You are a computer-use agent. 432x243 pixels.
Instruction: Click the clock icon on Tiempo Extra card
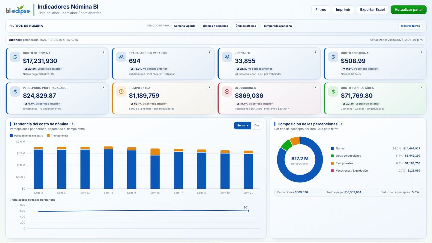coord(121,91)
